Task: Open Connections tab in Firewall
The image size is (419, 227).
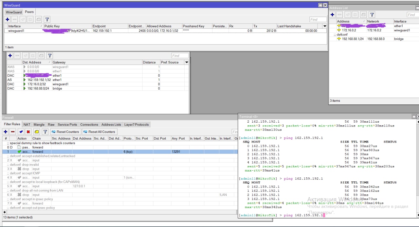Action: [89, 125]
